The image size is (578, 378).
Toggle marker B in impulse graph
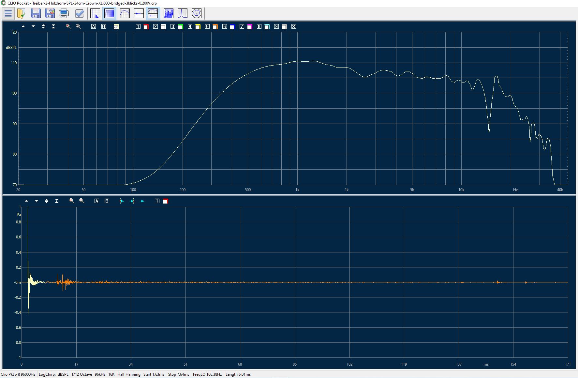pyautogui.click(x=107, y=201)
